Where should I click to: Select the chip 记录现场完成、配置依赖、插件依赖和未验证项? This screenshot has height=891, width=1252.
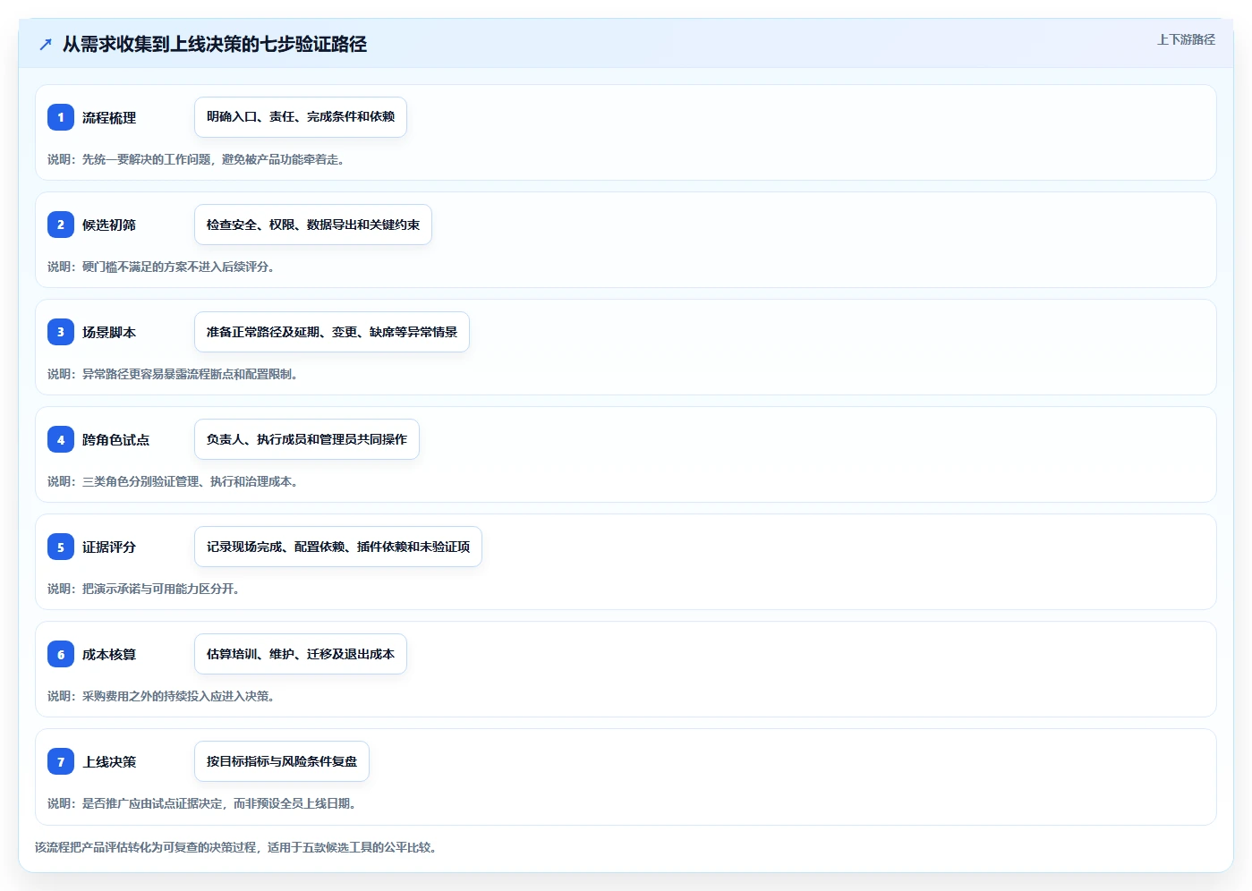(x=338, y=547)
